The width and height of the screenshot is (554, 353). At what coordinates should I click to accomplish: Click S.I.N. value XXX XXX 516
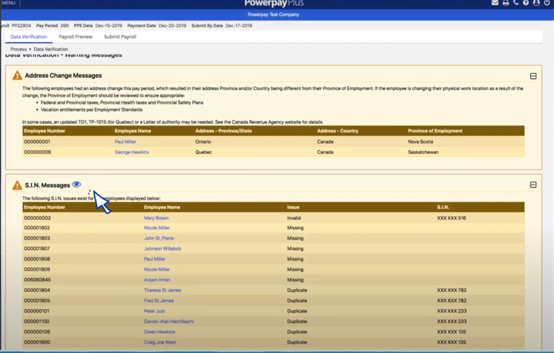(x=451, y=218)
